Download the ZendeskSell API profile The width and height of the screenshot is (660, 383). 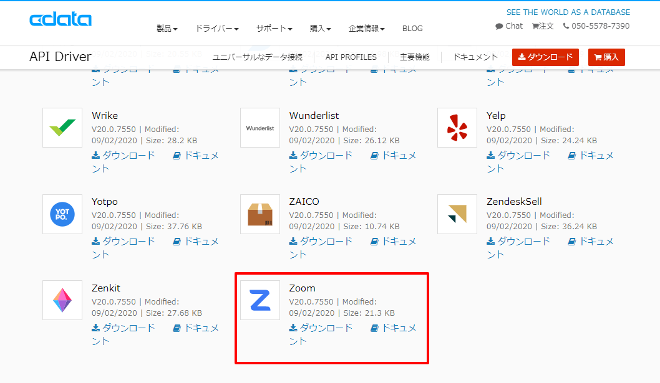(x=518, y=241)
